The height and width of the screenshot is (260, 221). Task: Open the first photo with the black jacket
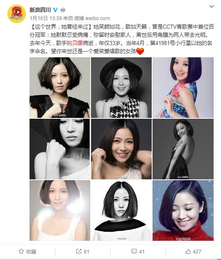(60, 88)
